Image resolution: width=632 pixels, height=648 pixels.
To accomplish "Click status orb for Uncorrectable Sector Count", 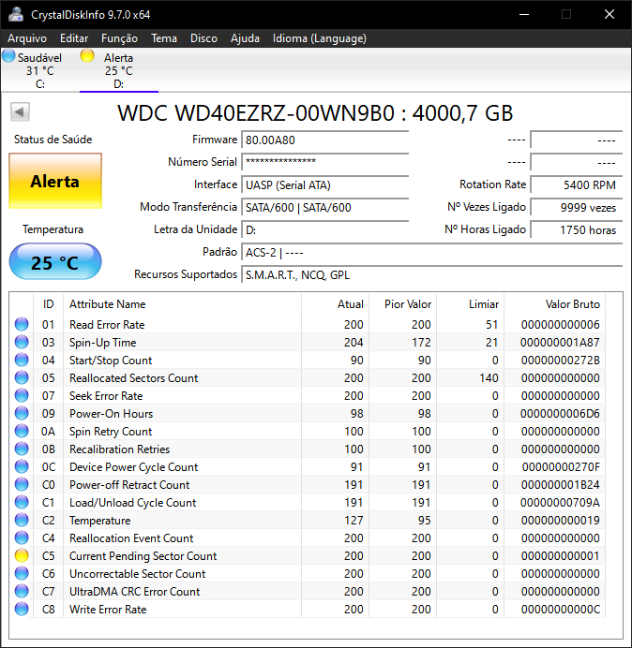I will click(x=22, y=573).
